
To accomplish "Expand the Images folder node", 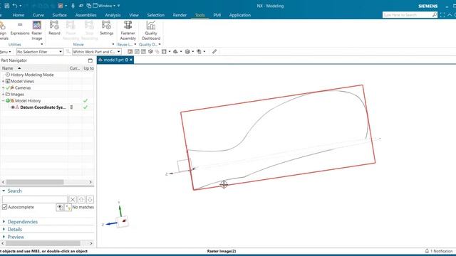I will click(x=3, y=95).
